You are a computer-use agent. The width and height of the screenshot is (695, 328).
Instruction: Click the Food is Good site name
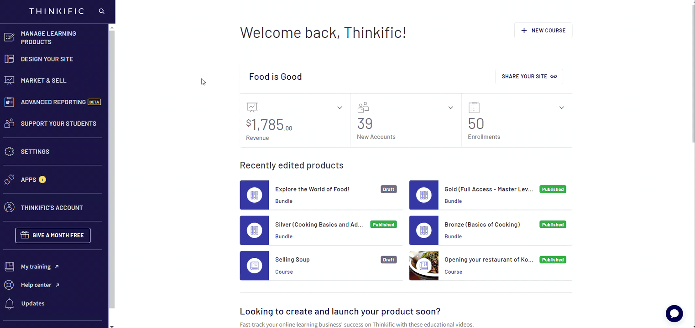pyautogui.click(x=276, y=77)
